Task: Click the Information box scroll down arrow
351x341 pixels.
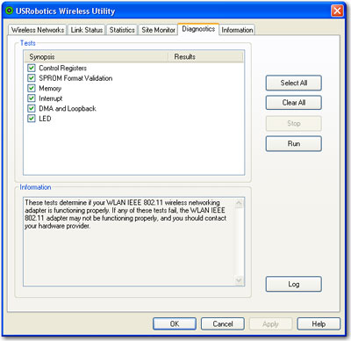Action: tap(239, 280)
